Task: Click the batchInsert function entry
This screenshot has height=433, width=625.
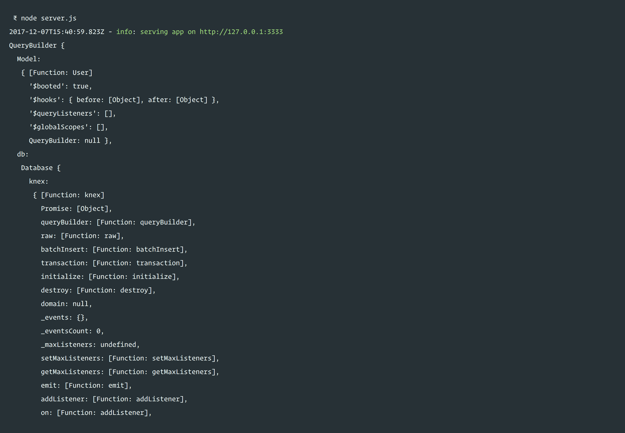Action: 113,249
